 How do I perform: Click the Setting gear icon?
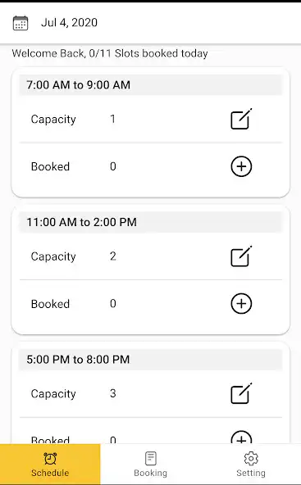coord(251,459)
